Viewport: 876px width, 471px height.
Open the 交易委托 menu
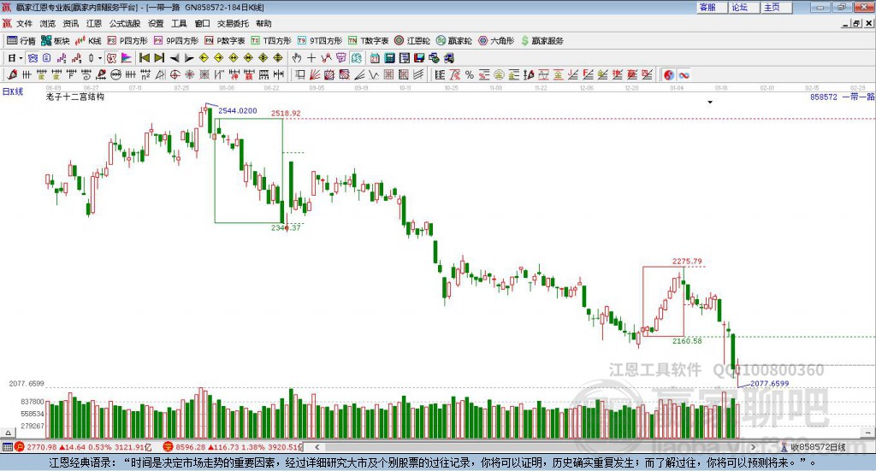pyautogui.click(x=233, y=23)
